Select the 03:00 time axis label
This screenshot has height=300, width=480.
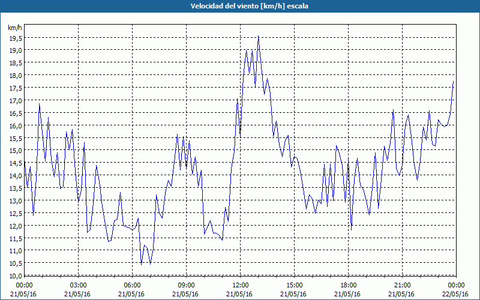(79, 286)
